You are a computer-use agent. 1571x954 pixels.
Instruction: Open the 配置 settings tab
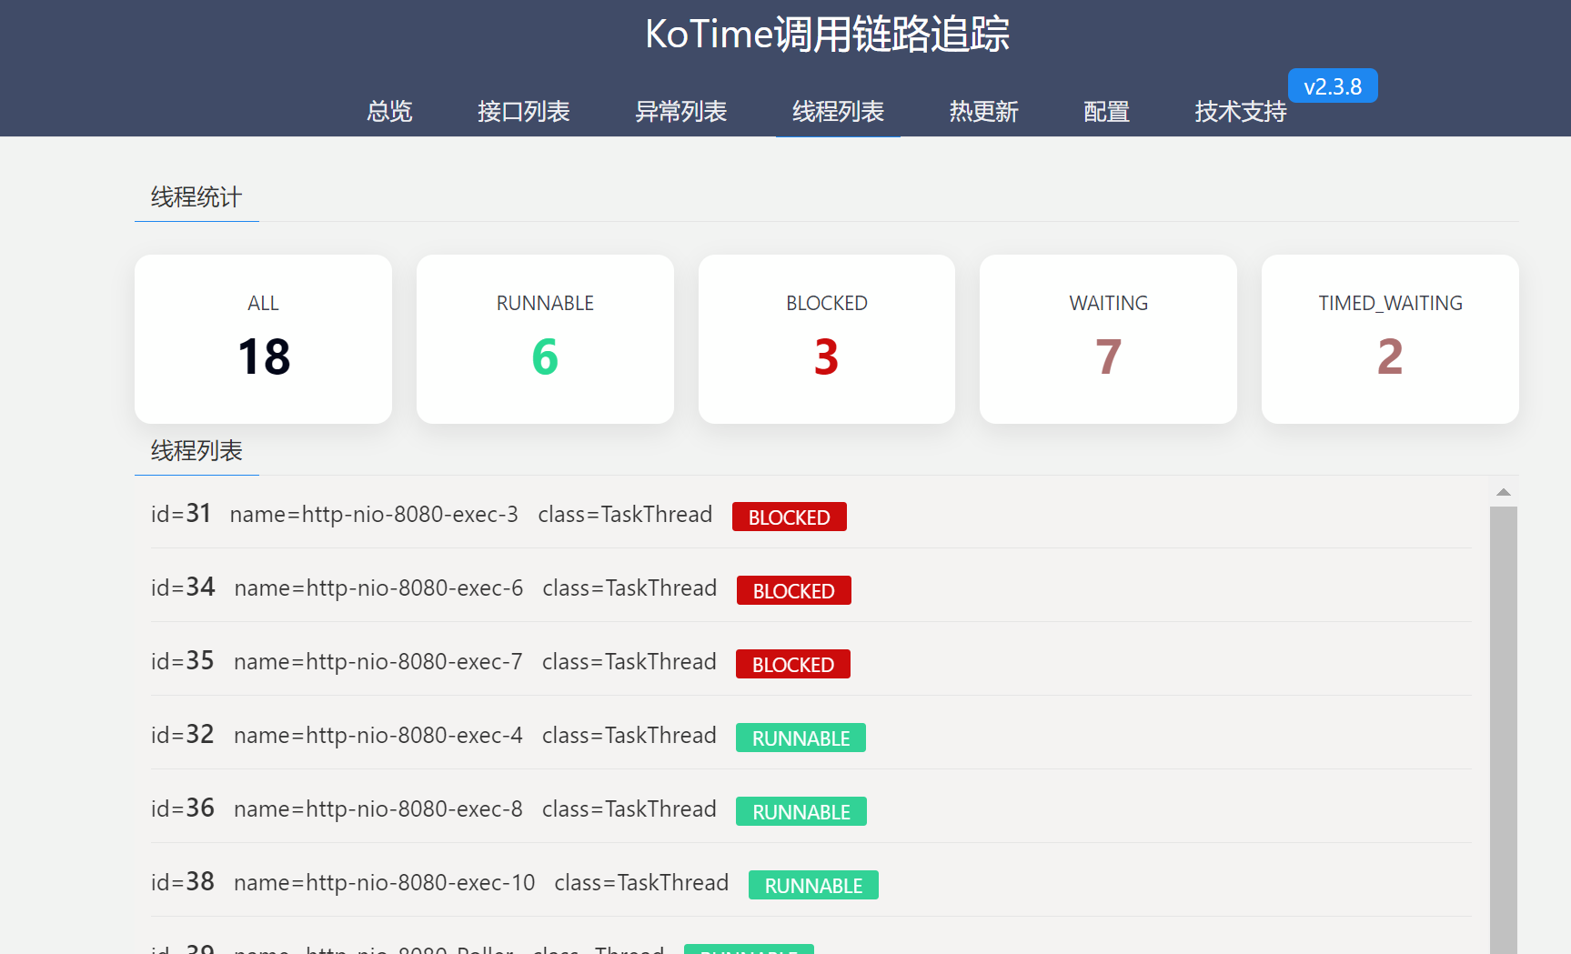tap(1106, 111)
